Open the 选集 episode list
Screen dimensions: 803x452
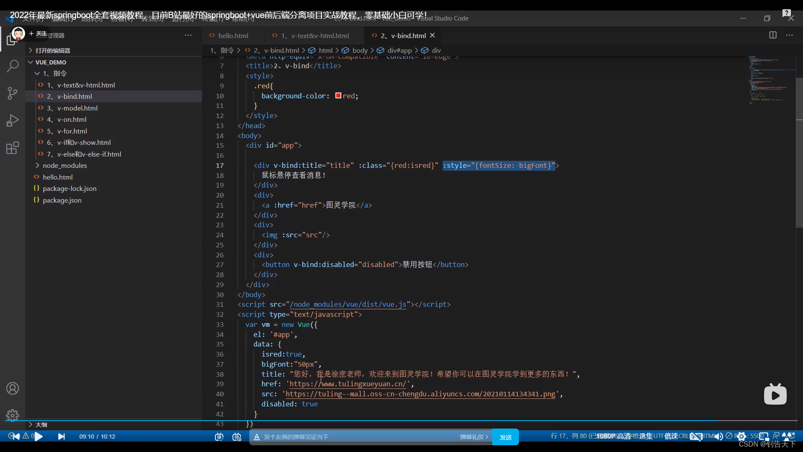tap(646, 436)
